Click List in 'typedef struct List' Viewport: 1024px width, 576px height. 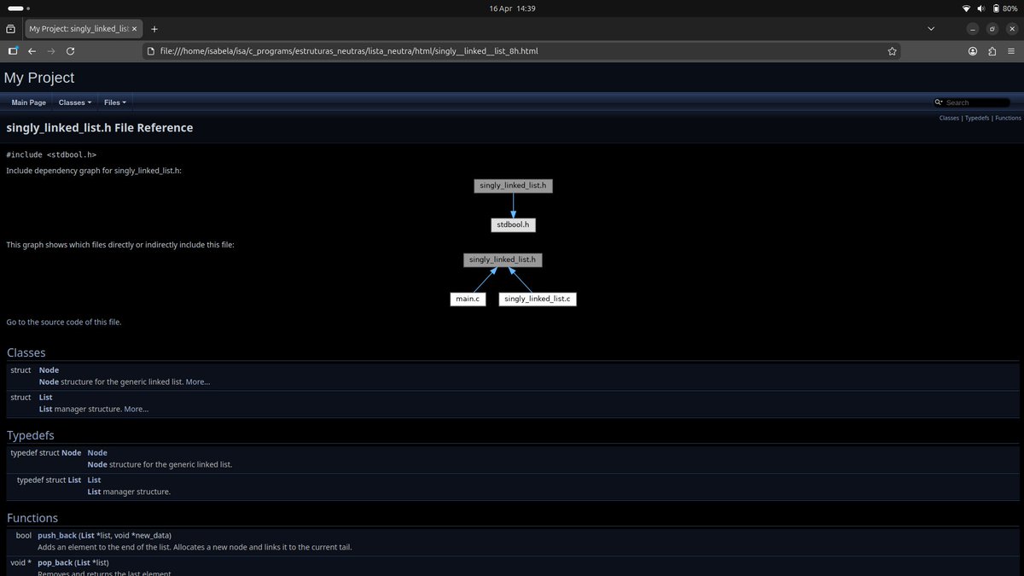(x=74, y=480)
